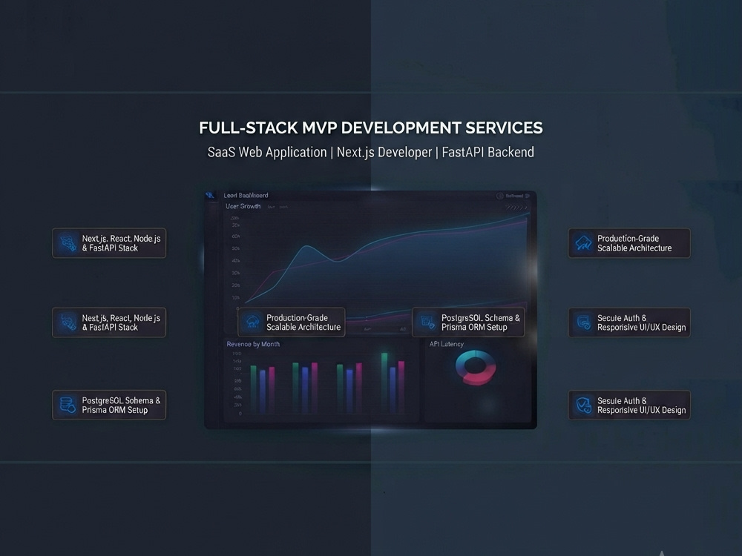Click the shield icon on the upper Secure Auth card
Image resolution: width=742 pixels, height=556 pixels.
[583, 322]
